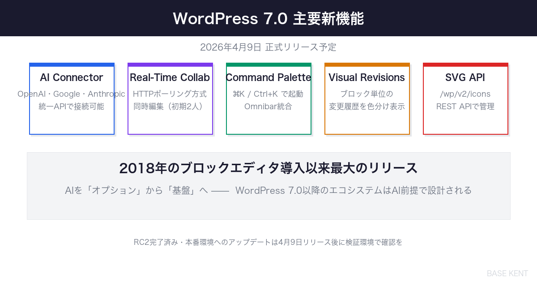537x282 pixels.
Task: Click the 2018年のブロックエディタ headline
Action: click(x=268, y=168)
